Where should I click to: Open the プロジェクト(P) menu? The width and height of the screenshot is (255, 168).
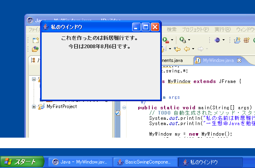[195, 30]
